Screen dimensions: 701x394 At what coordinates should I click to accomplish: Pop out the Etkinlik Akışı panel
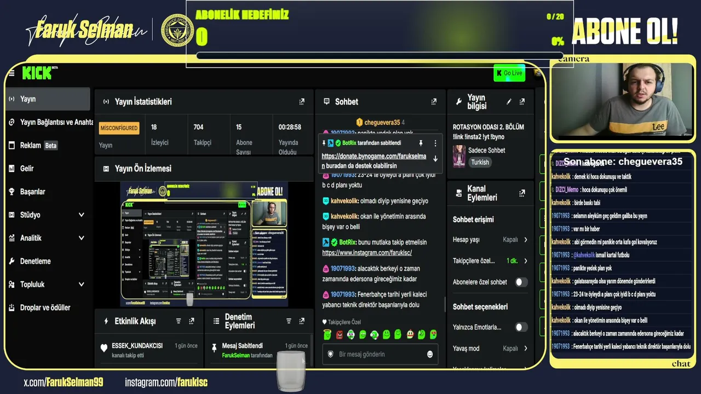pyautogui.click(x=192, y=321)
